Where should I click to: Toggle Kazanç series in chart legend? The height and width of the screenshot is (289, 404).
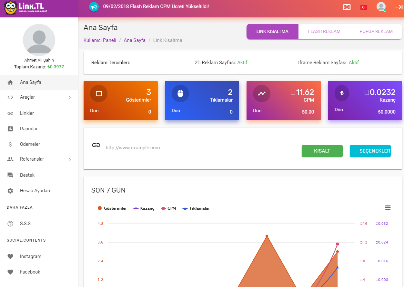[144, 208]
